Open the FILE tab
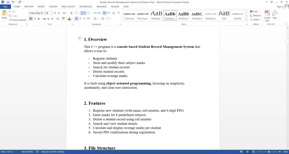Screen dimensions: 289x154 pyautogui.click(x=5, y=7)
